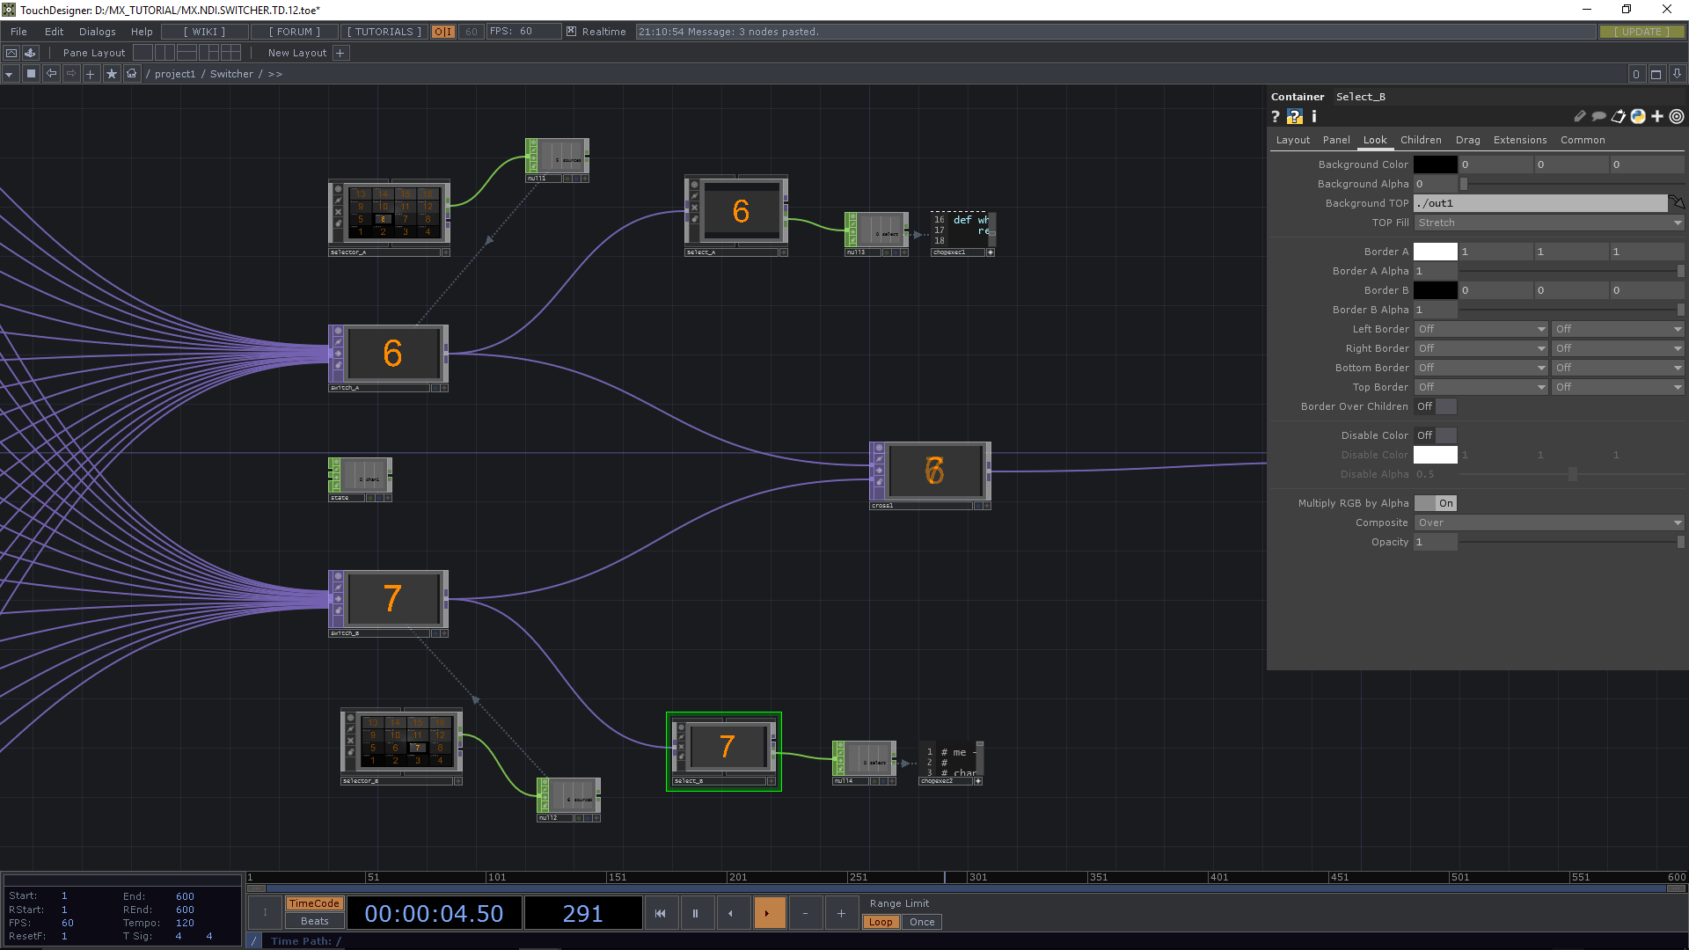
Task: Click the Background TOP operator chooser arrow
Action: pyautogui.click(x=1677, y=202)
